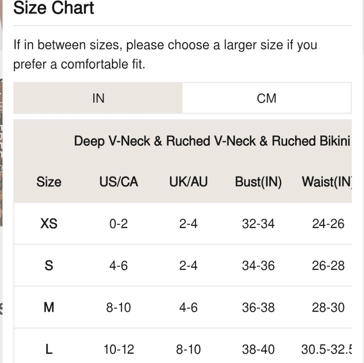Viewport: 364px width, 363px height.
Task: Click the Deep V-Neck & Ruched table title
Action: click(212, 141)
